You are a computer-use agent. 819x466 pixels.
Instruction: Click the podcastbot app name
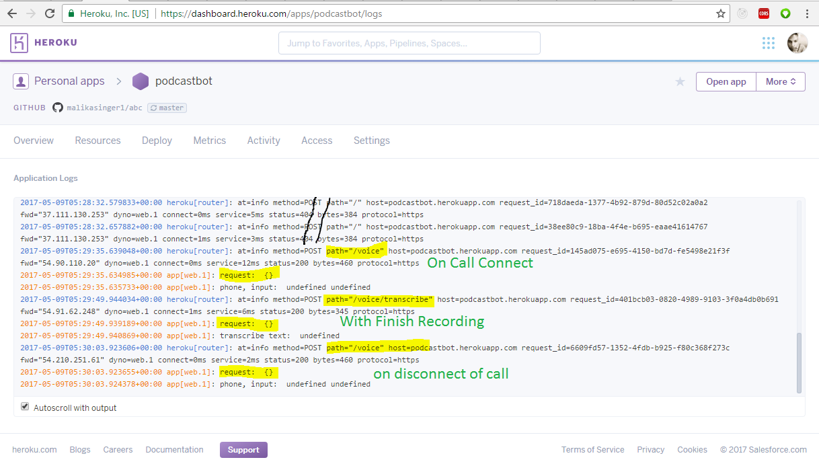click(184, 81)
